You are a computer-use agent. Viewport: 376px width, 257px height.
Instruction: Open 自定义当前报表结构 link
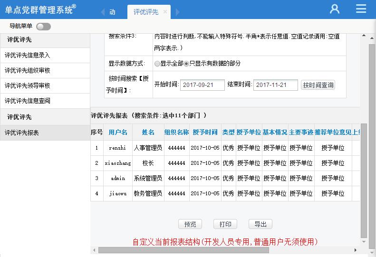(x=225, y=242)
